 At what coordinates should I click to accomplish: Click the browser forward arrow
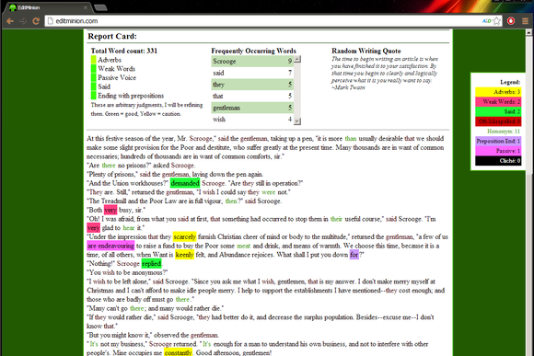click(x=23, y=21)
